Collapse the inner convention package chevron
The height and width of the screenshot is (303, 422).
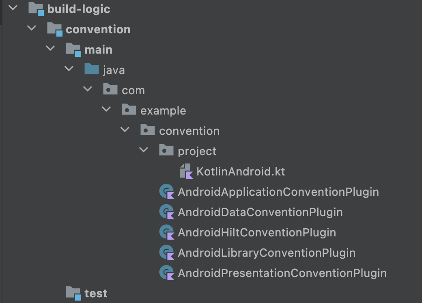[125, 130]
